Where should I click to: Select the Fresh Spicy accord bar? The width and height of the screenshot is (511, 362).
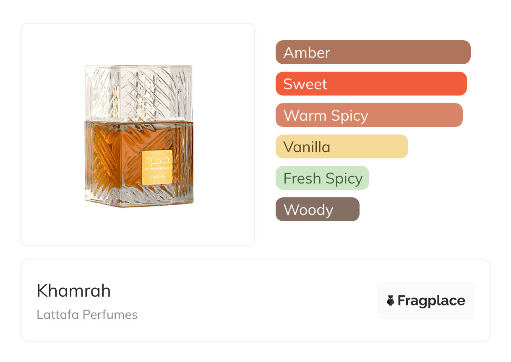(322, 178)
